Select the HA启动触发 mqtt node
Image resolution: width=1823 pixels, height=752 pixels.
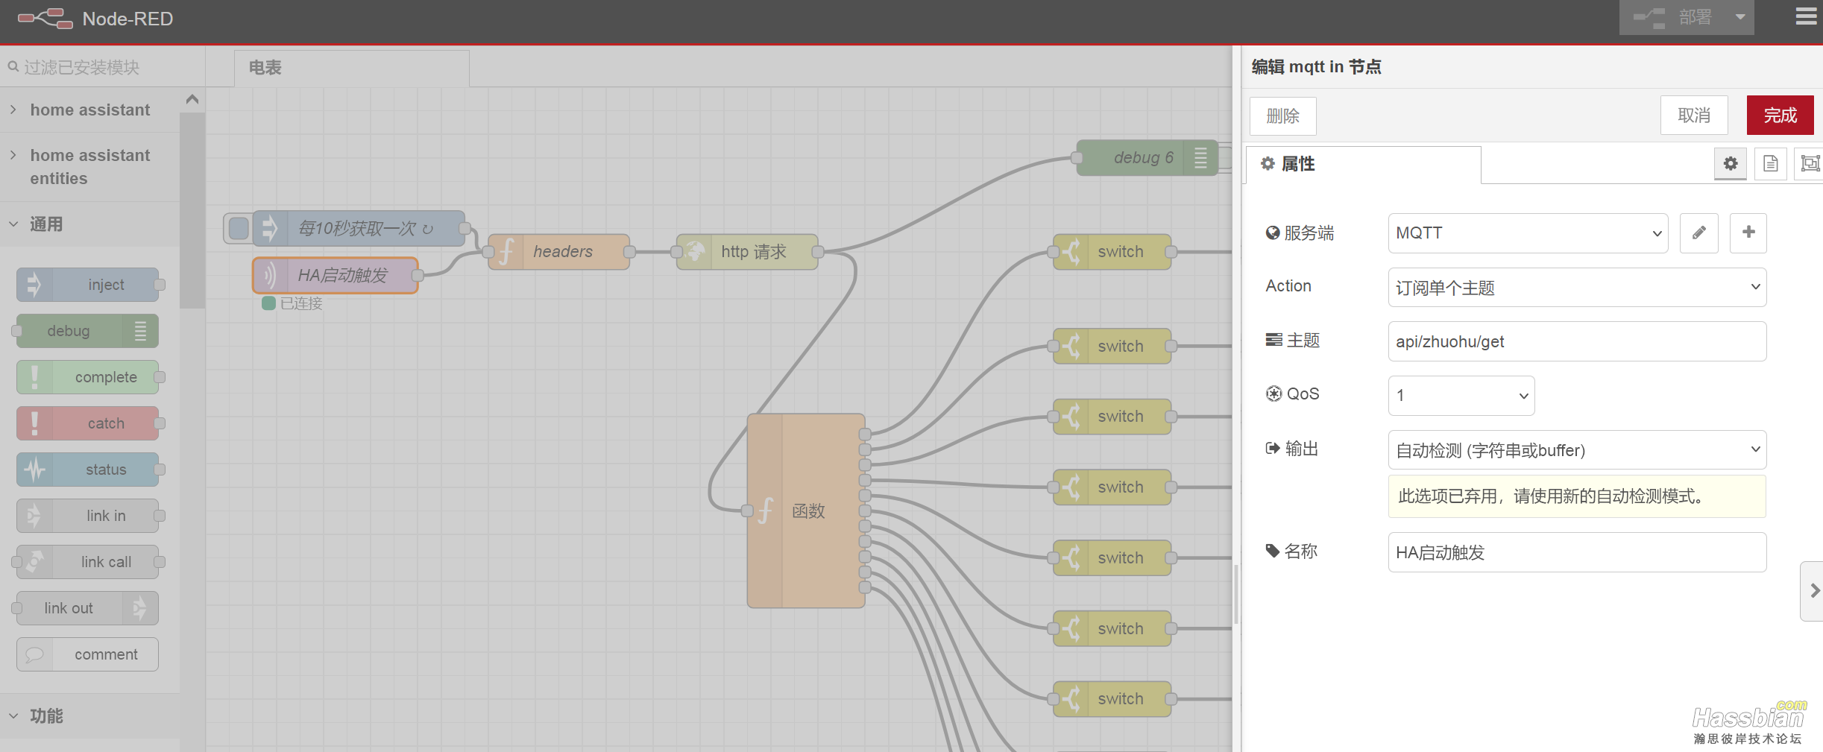[x=336, y=276]
